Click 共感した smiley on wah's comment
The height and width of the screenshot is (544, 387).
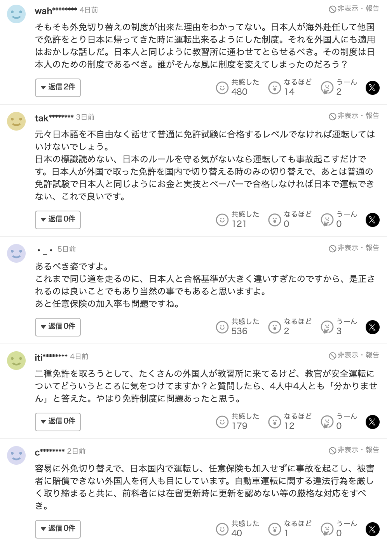point(222,88)
